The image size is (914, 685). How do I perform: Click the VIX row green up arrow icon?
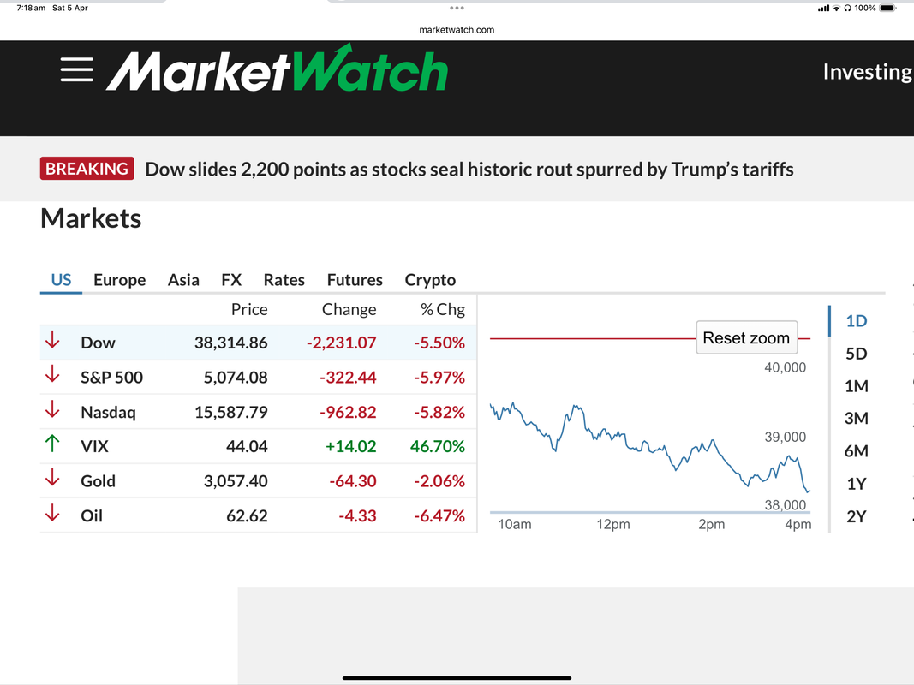52,444
